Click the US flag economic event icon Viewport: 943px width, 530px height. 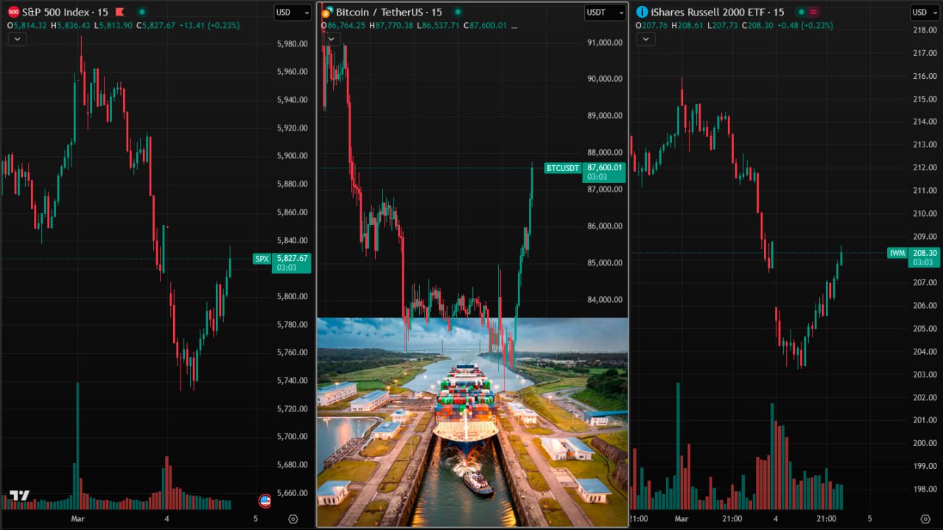[264, 501]
